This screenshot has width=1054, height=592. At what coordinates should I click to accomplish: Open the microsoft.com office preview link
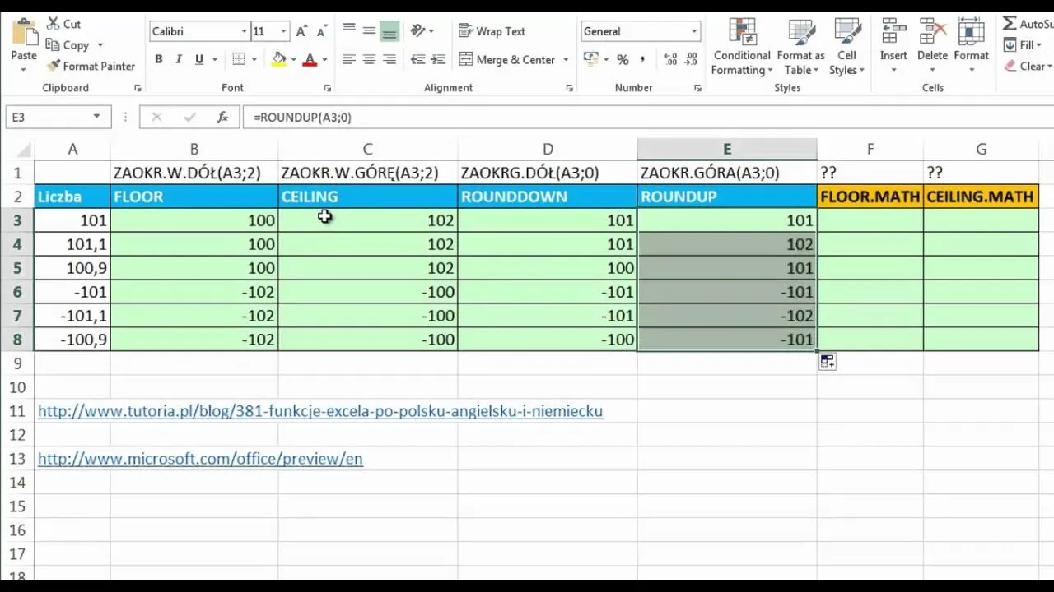coord(200,459)
